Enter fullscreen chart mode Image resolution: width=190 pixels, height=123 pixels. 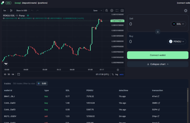point(117,10)
